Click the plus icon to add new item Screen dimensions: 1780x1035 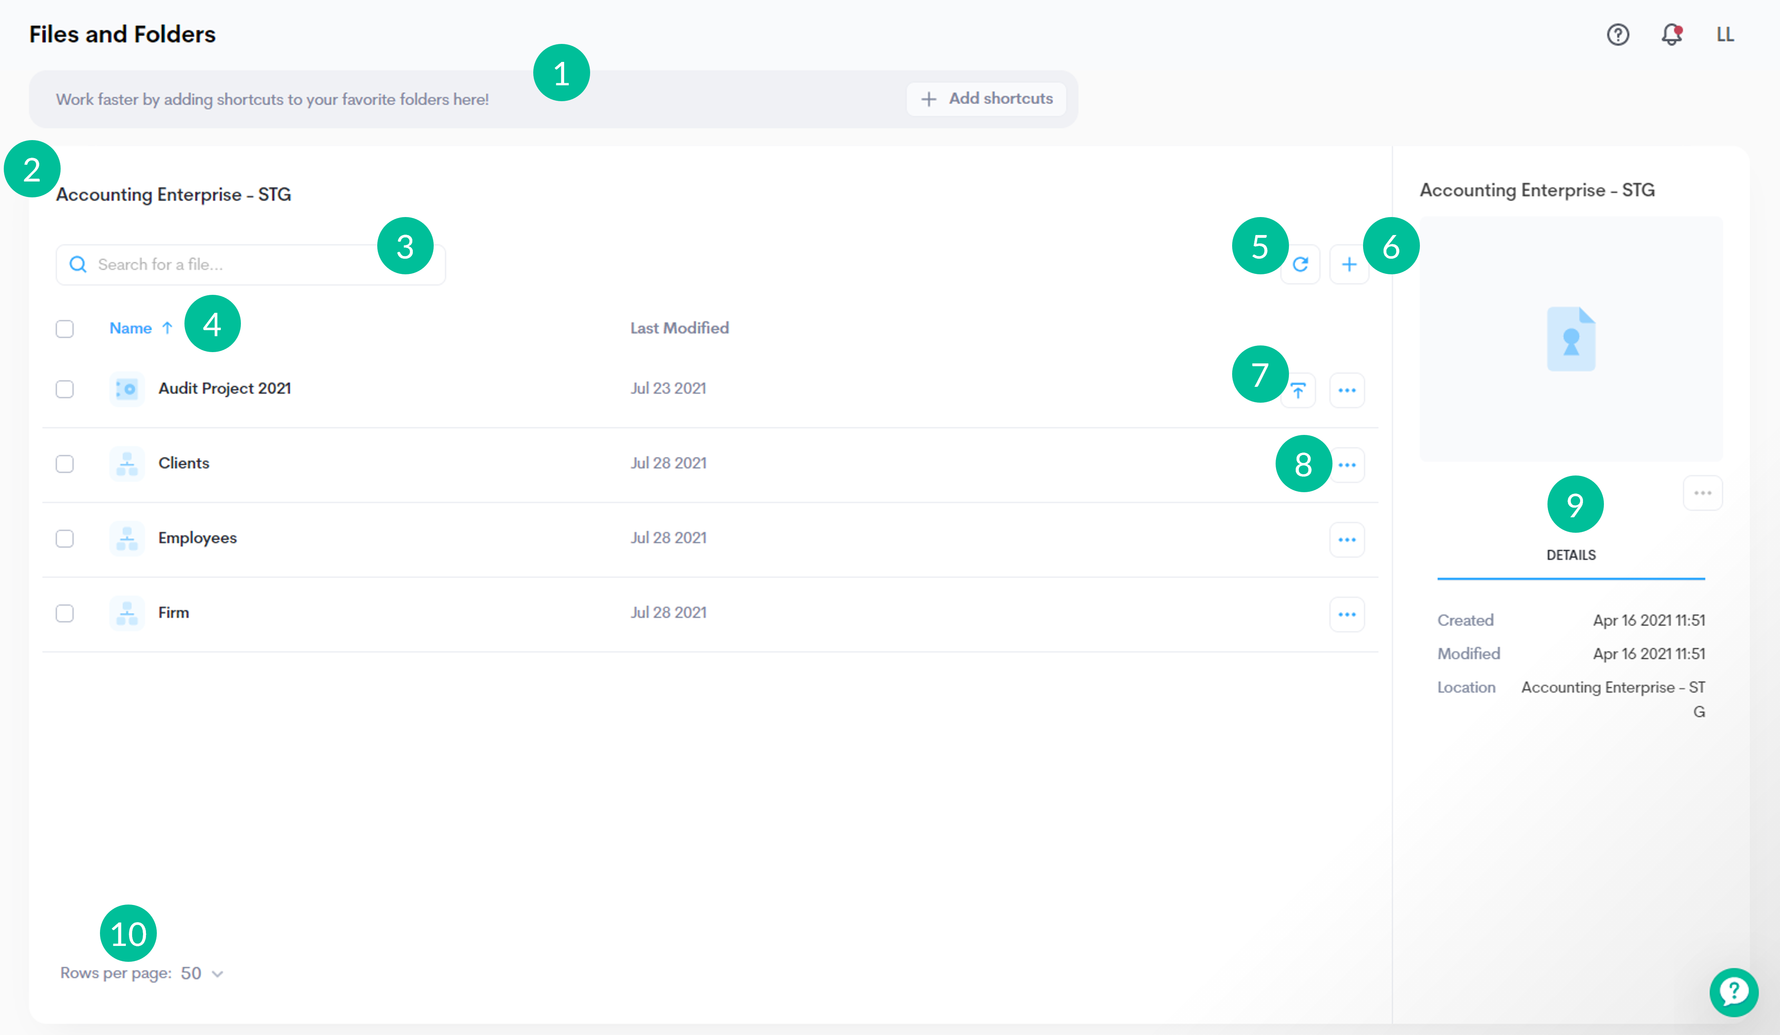point(1348,265)
